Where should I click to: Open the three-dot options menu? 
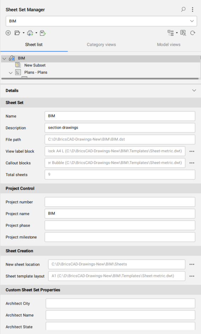193,9
